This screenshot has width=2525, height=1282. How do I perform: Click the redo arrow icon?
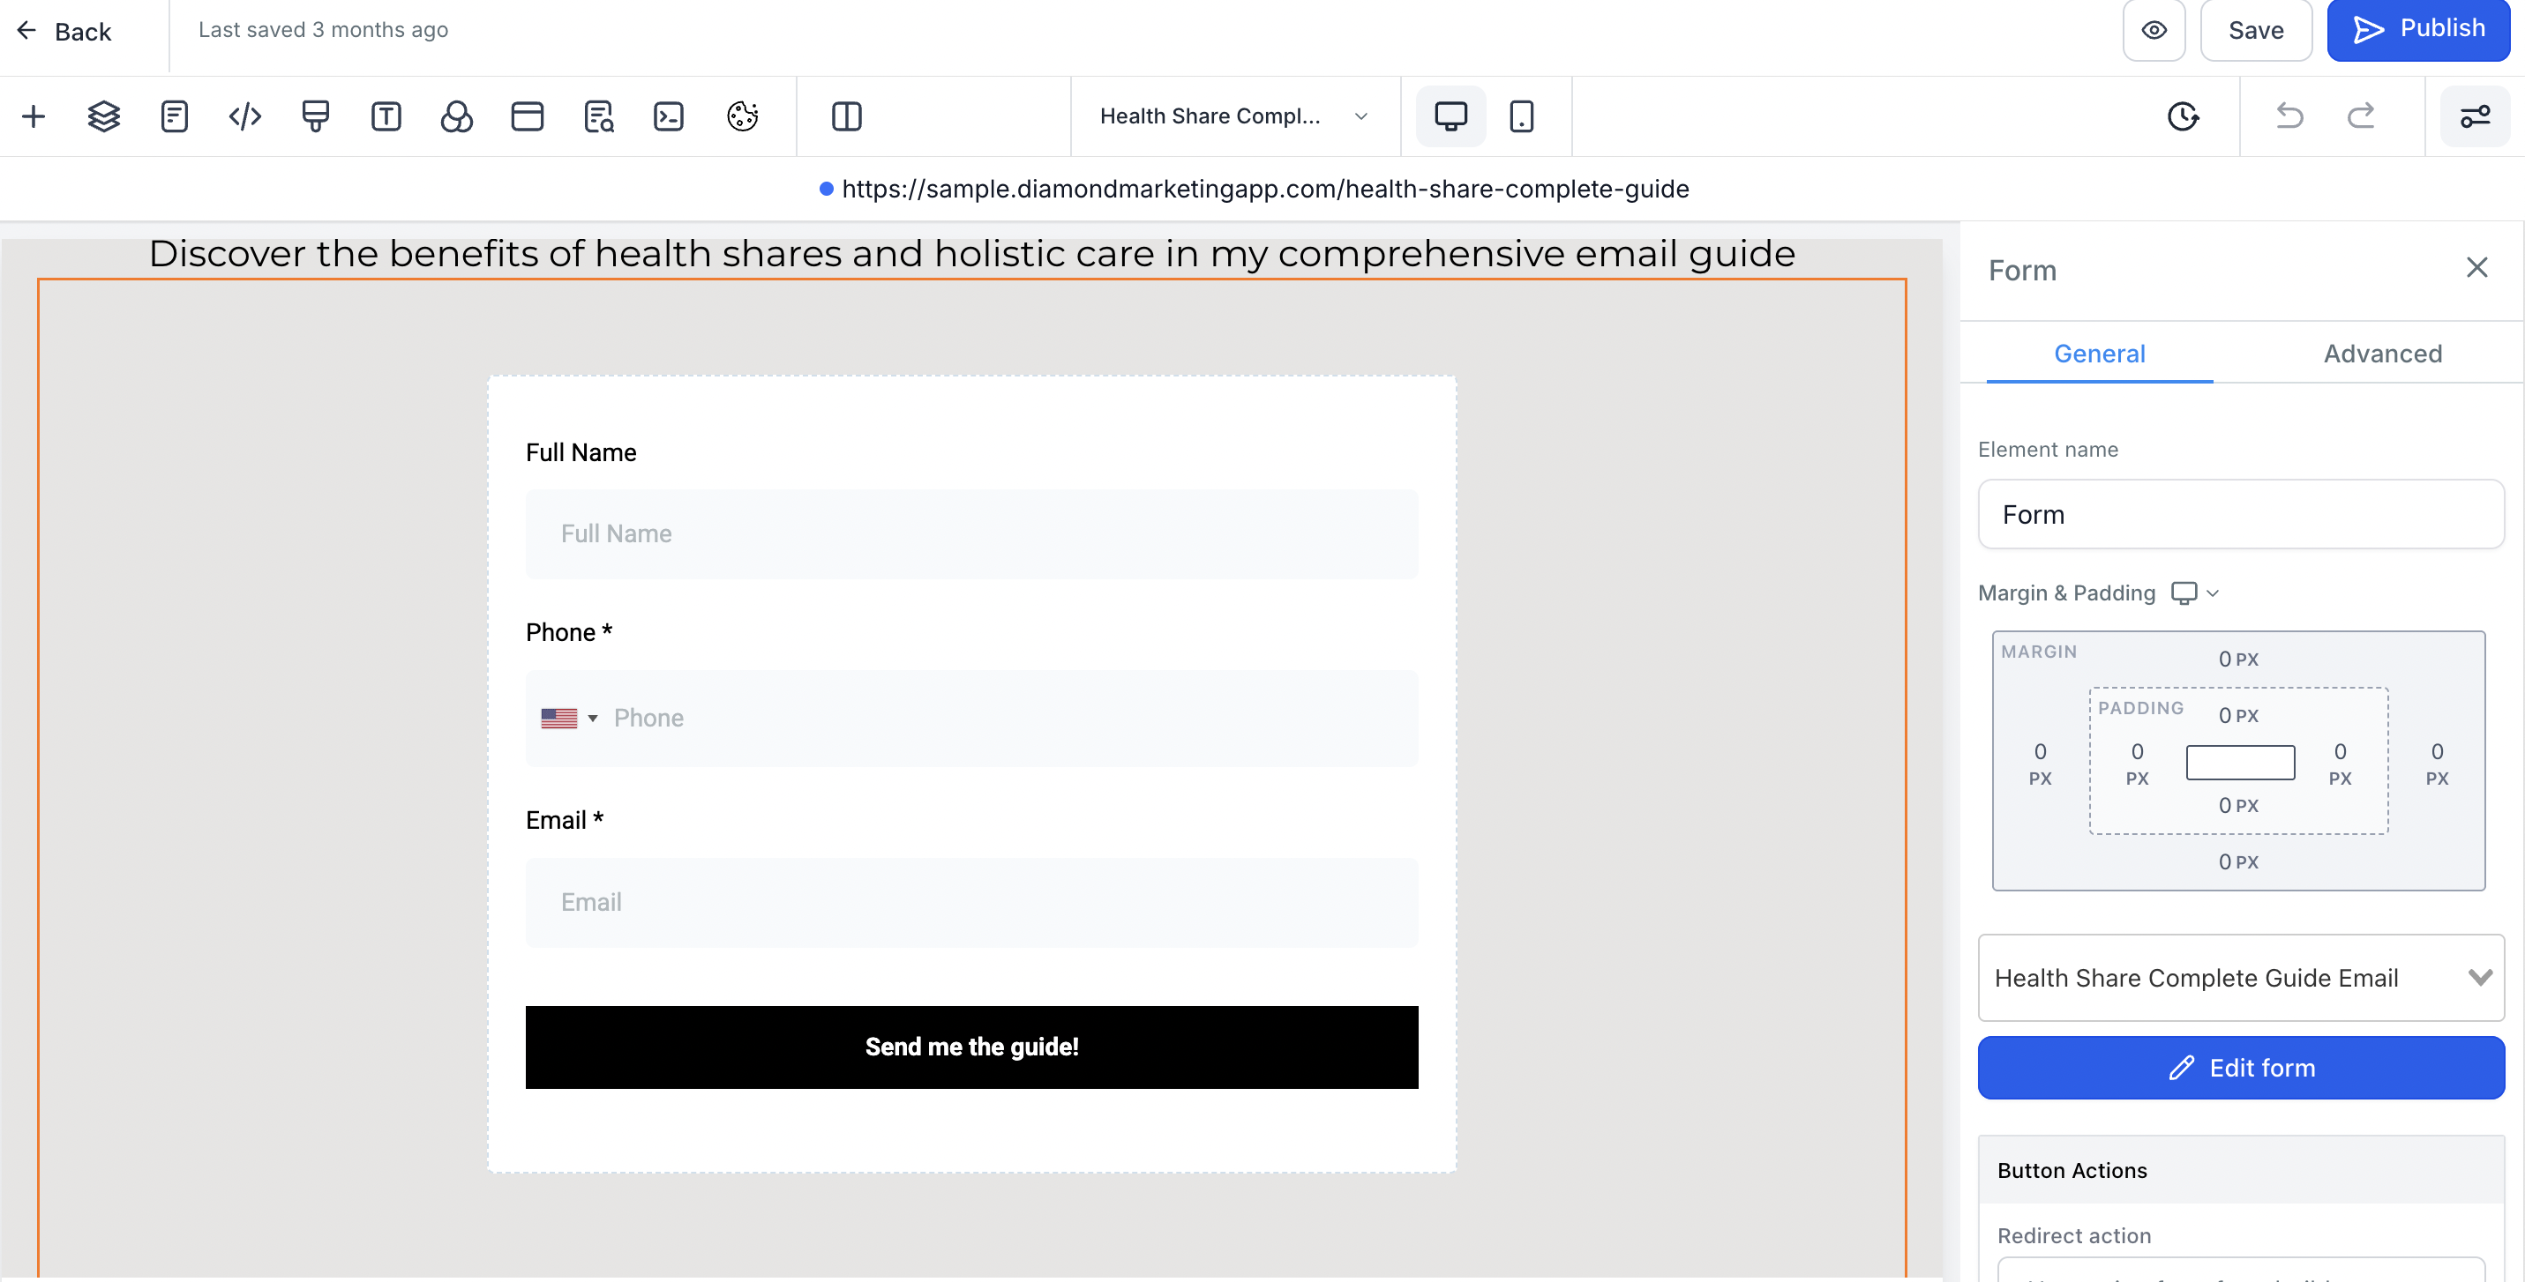(2361, 116)
